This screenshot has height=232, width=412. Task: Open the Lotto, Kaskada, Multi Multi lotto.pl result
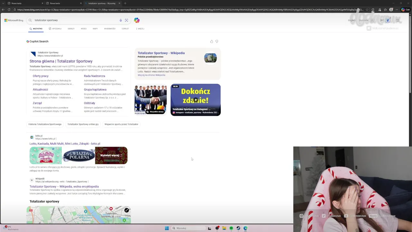[65, 144]
